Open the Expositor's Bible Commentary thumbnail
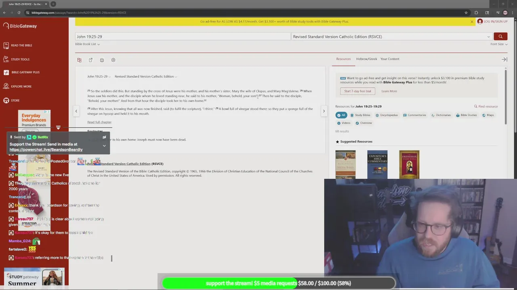The height and width of the screenshot is (290, 517). pyautogui.click(x=377, y=165)
